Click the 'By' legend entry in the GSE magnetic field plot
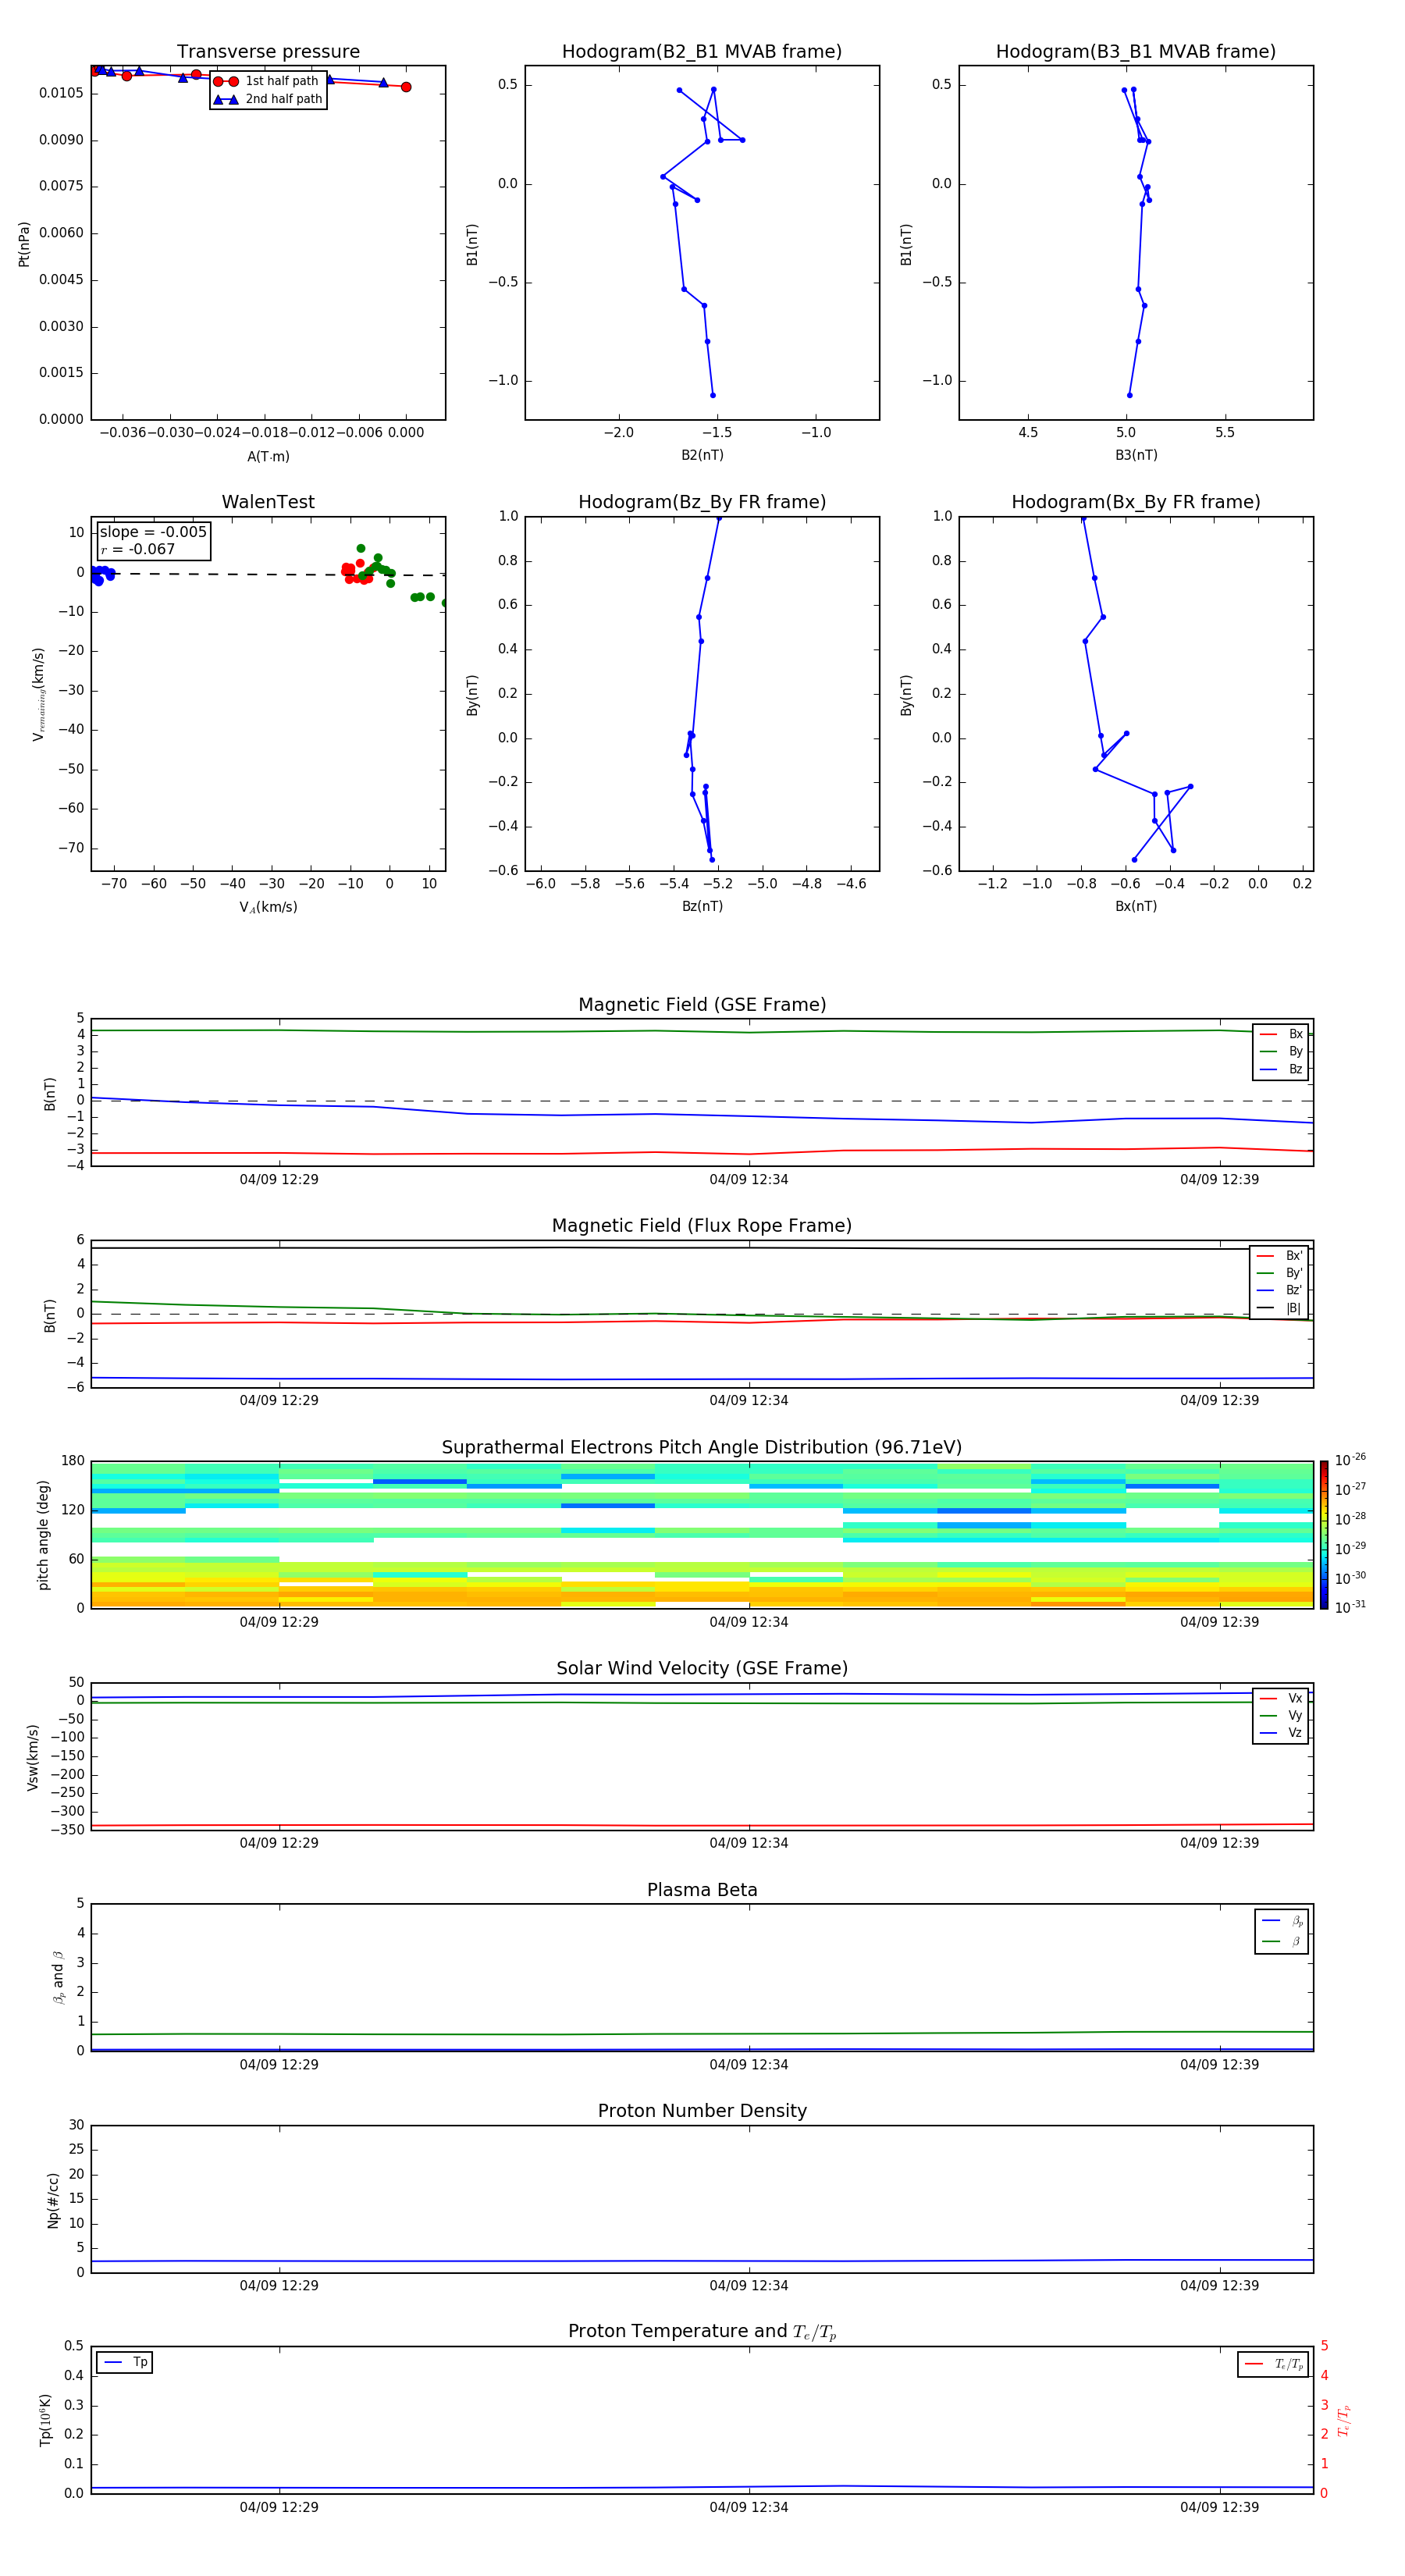The width and height of the screenshot is (1405, 2576). click(1282, 1051)
